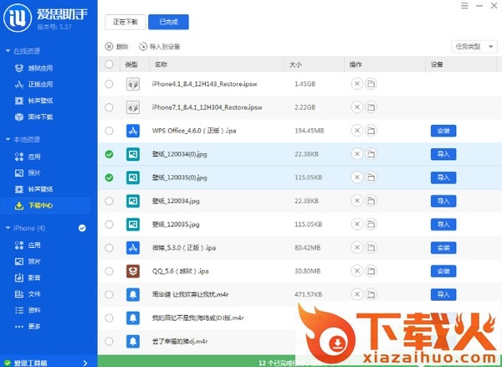Open 越狱应用 in the sidebar

pyautogui.click(x=39, y=68)
